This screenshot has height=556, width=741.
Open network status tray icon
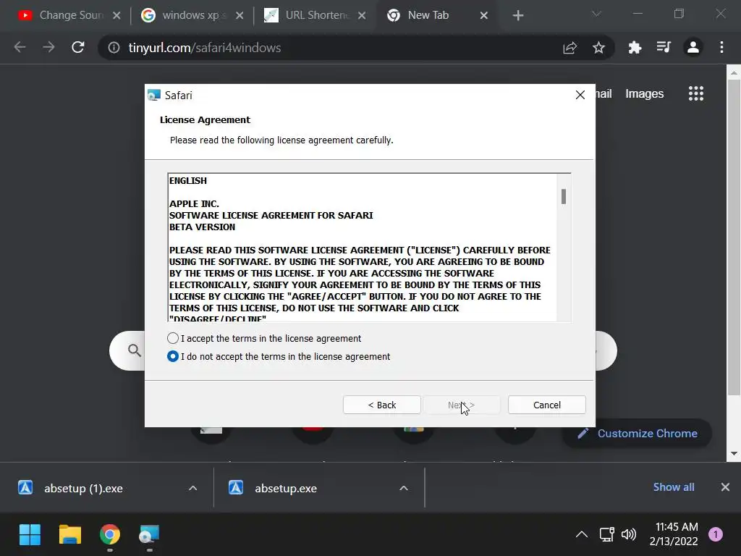point(607,534)
